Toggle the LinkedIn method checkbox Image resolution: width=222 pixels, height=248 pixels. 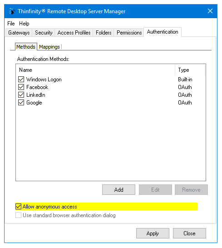(x=21, y=95)
